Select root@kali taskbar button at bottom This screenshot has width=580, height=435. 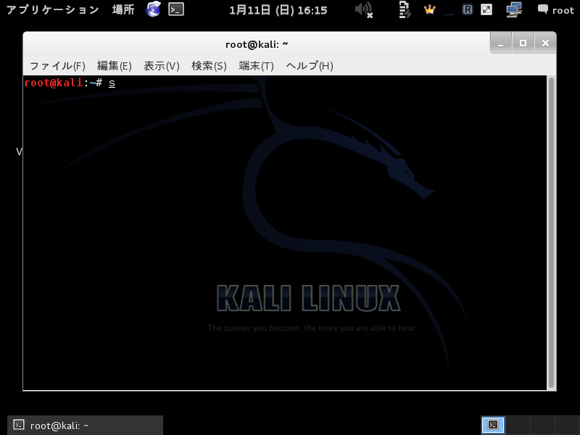(85, 426)
